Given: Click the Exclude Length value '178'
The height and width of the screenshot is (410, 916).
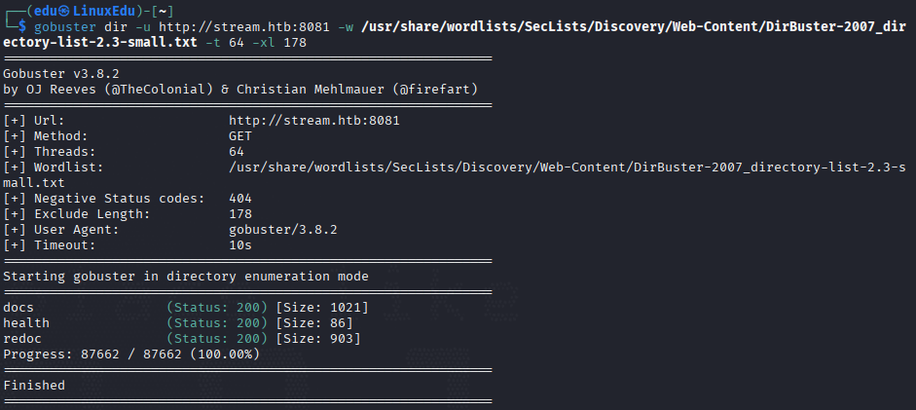Looking at the screenshot, I should (x=240, y=214).
